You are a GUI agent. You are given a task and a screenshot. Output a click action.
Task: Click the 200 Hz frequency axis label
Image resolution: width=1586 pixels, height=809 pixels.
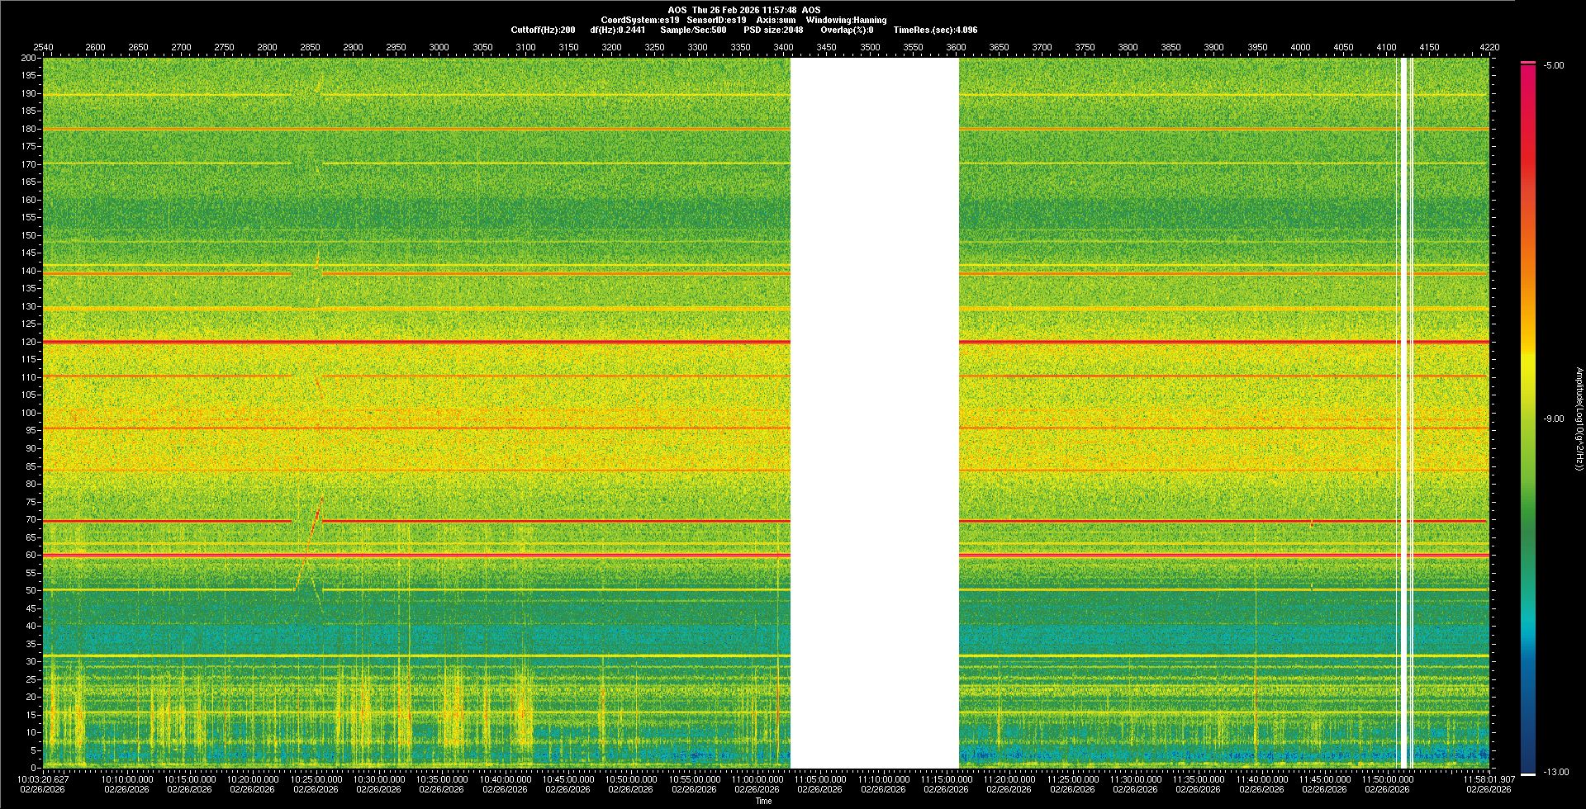tap(28, 59)
